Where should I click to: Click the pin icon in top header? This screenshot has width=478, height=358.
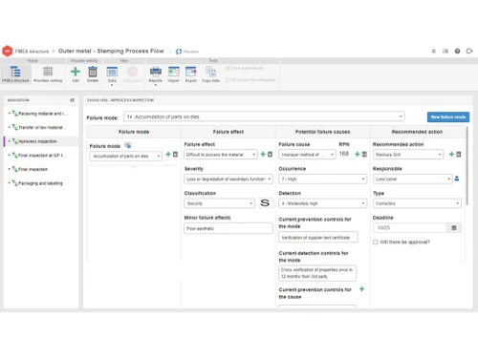coord(434,51)
